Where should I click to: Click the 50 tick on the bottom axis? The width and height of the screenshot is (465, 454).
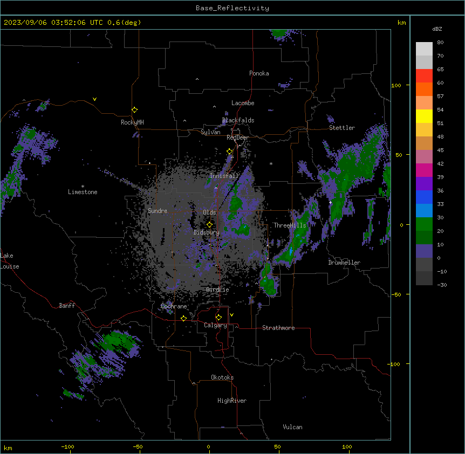277,447
